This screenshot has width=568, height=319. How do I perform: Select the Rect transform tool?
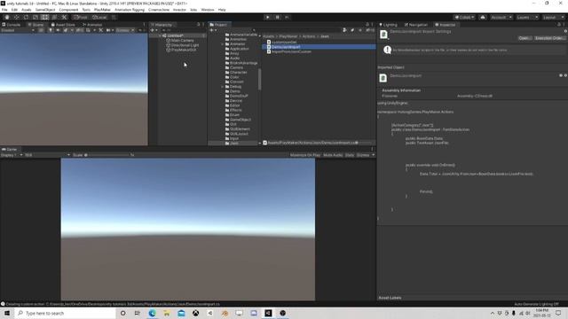coord(45,17)
